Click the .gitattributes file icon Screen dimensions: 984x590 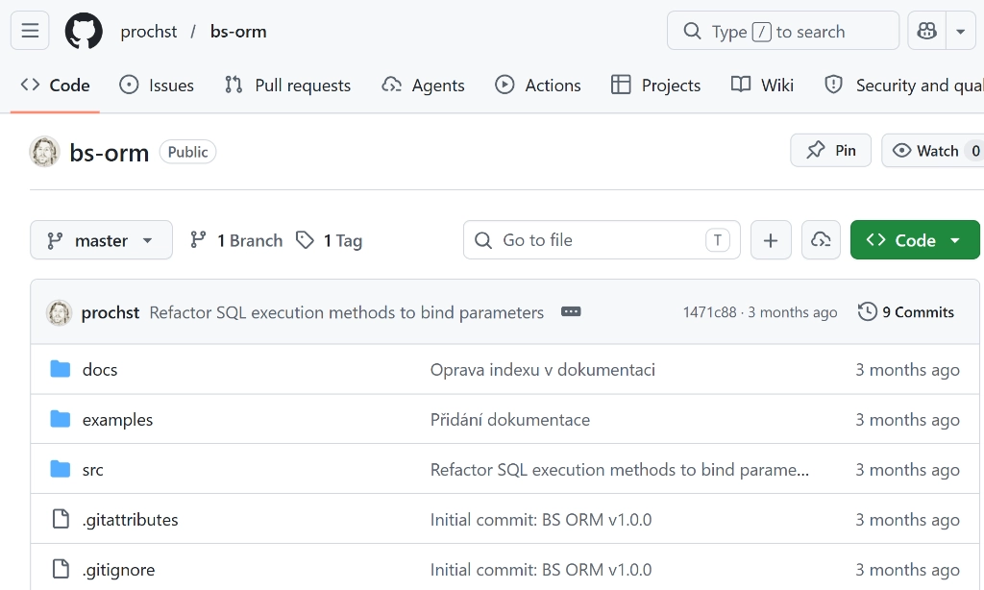pyautogui.click(x=61, y=519)
